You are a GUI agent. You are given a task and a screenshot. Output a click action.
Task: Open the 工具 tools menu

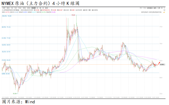tap(159, 8)
